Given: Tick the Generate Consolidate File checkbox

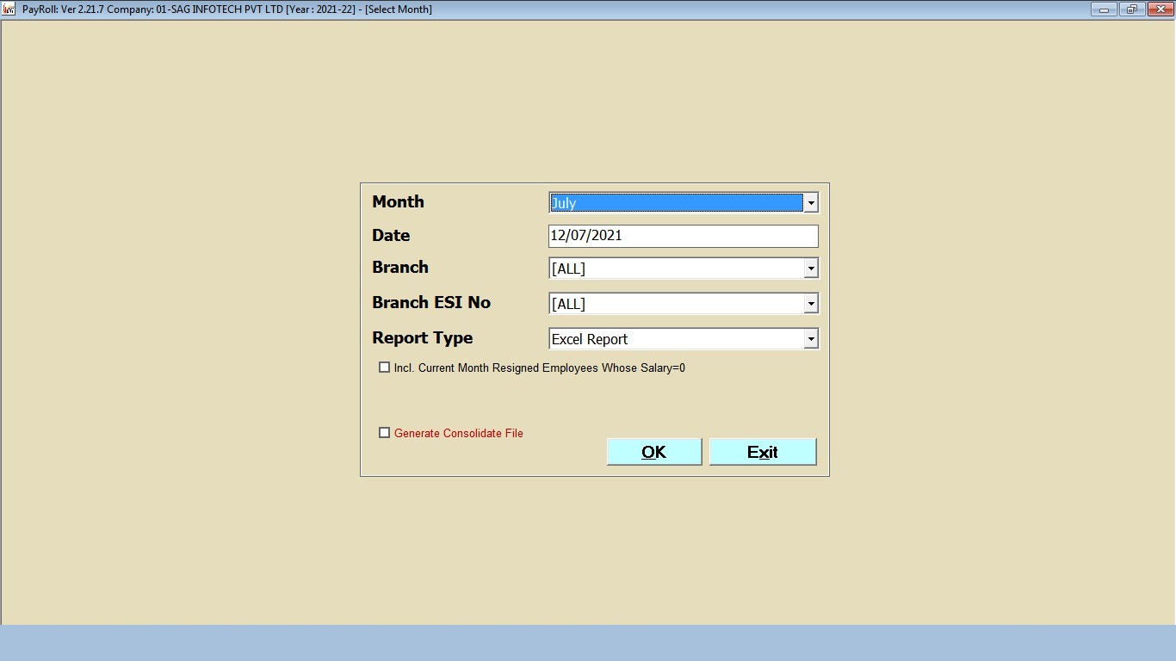Looking at the screenshot, I should [385, 433].
